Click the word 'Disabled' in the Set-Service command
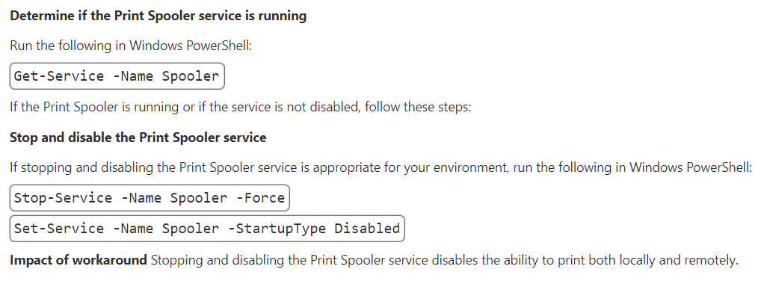Image resolution: width=764 pixels, height=281 pixels. pyautogui.click(x=367, y=229)
